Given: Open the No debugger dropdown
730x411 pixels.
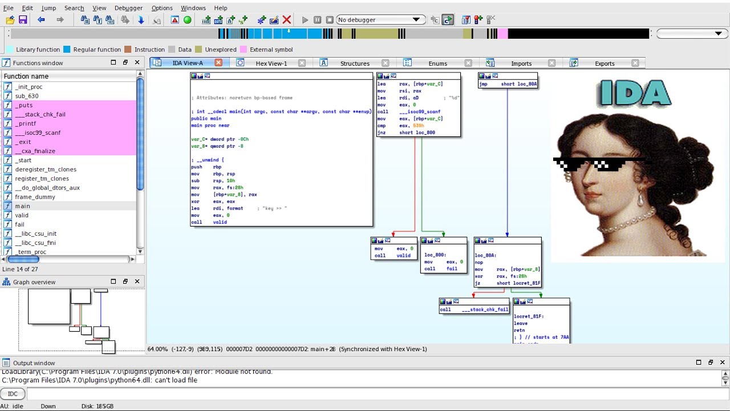Looking at the screenshot, I should tap(380, 20).
